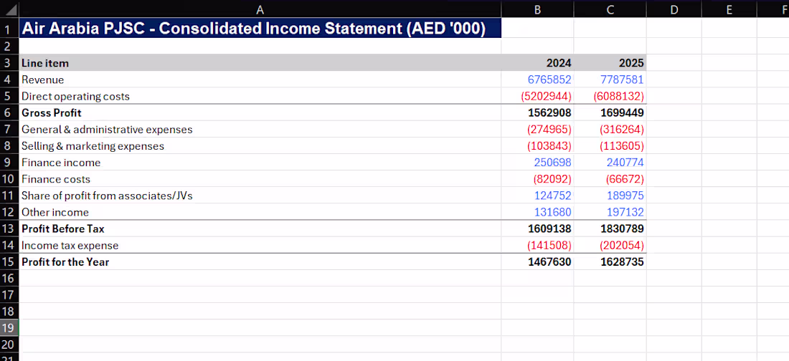Select row 6 header
The height and width of the screenshot is (361, 789).
pyautogui.click(x=9, y=112)
